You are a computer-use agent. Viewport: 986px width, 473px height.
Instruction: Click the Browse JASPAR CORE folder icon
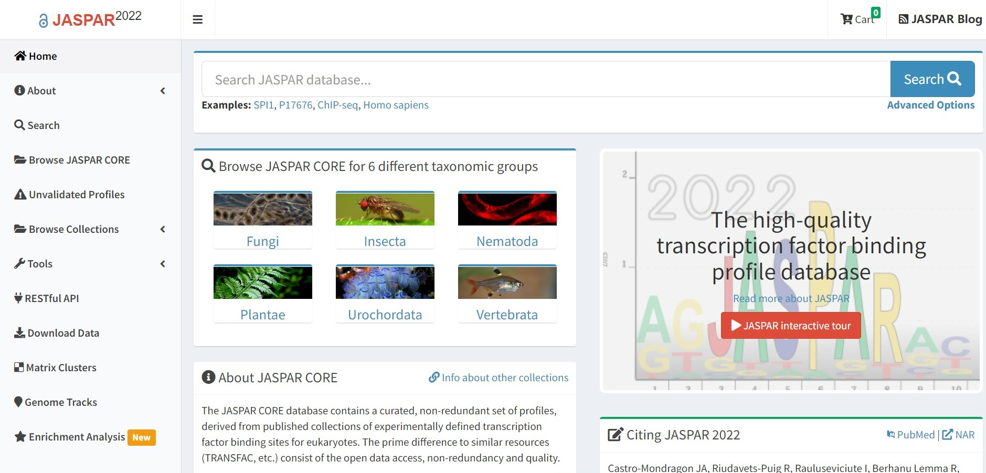pyautogui.click(x=20, y=159)
